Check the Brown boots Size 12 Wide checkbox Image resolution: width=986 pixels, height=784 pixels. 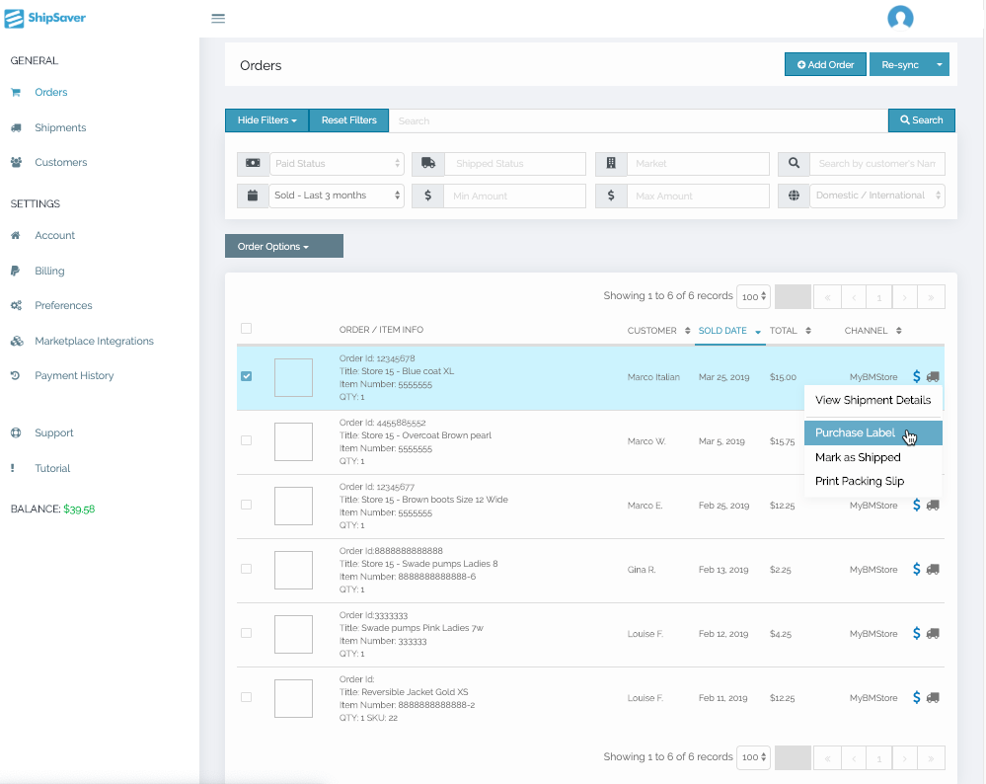click(247, 505)
